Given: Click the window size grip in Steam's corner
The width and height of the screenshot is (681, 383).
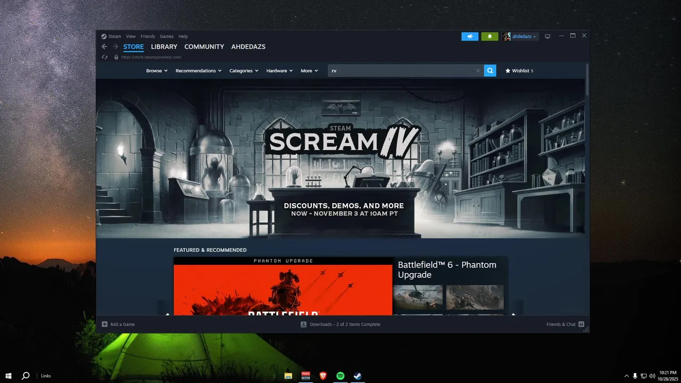Looking at the screenshot, I should (586, 330).
